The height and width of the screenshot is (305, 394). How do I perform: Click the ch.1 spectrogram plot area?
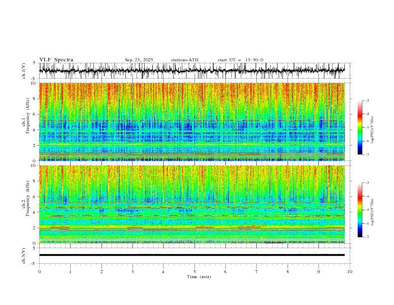(192, 122)
